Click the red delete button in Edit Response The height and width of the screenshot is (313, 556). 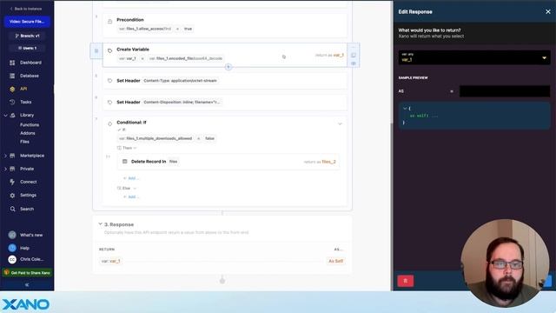[x=406, y=281]
